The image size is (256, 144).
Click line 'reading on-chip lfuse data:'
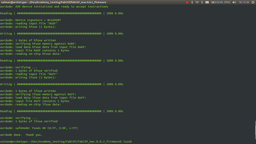[30, 105]
